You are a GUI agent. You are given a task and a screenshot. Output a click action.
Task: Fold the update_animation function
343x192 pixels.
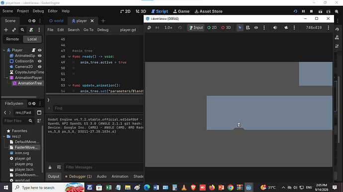point(69,85)
